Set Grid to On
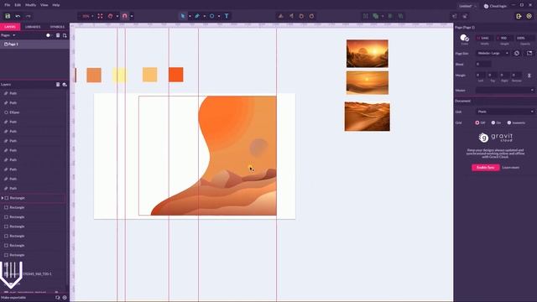537x302 pixels. click(x=493, y=122)
